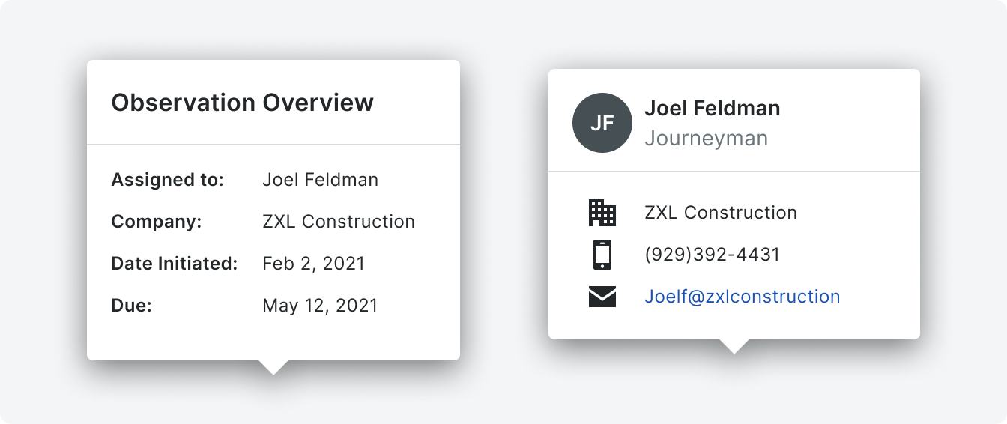Click the JF avatar circle

602,124
